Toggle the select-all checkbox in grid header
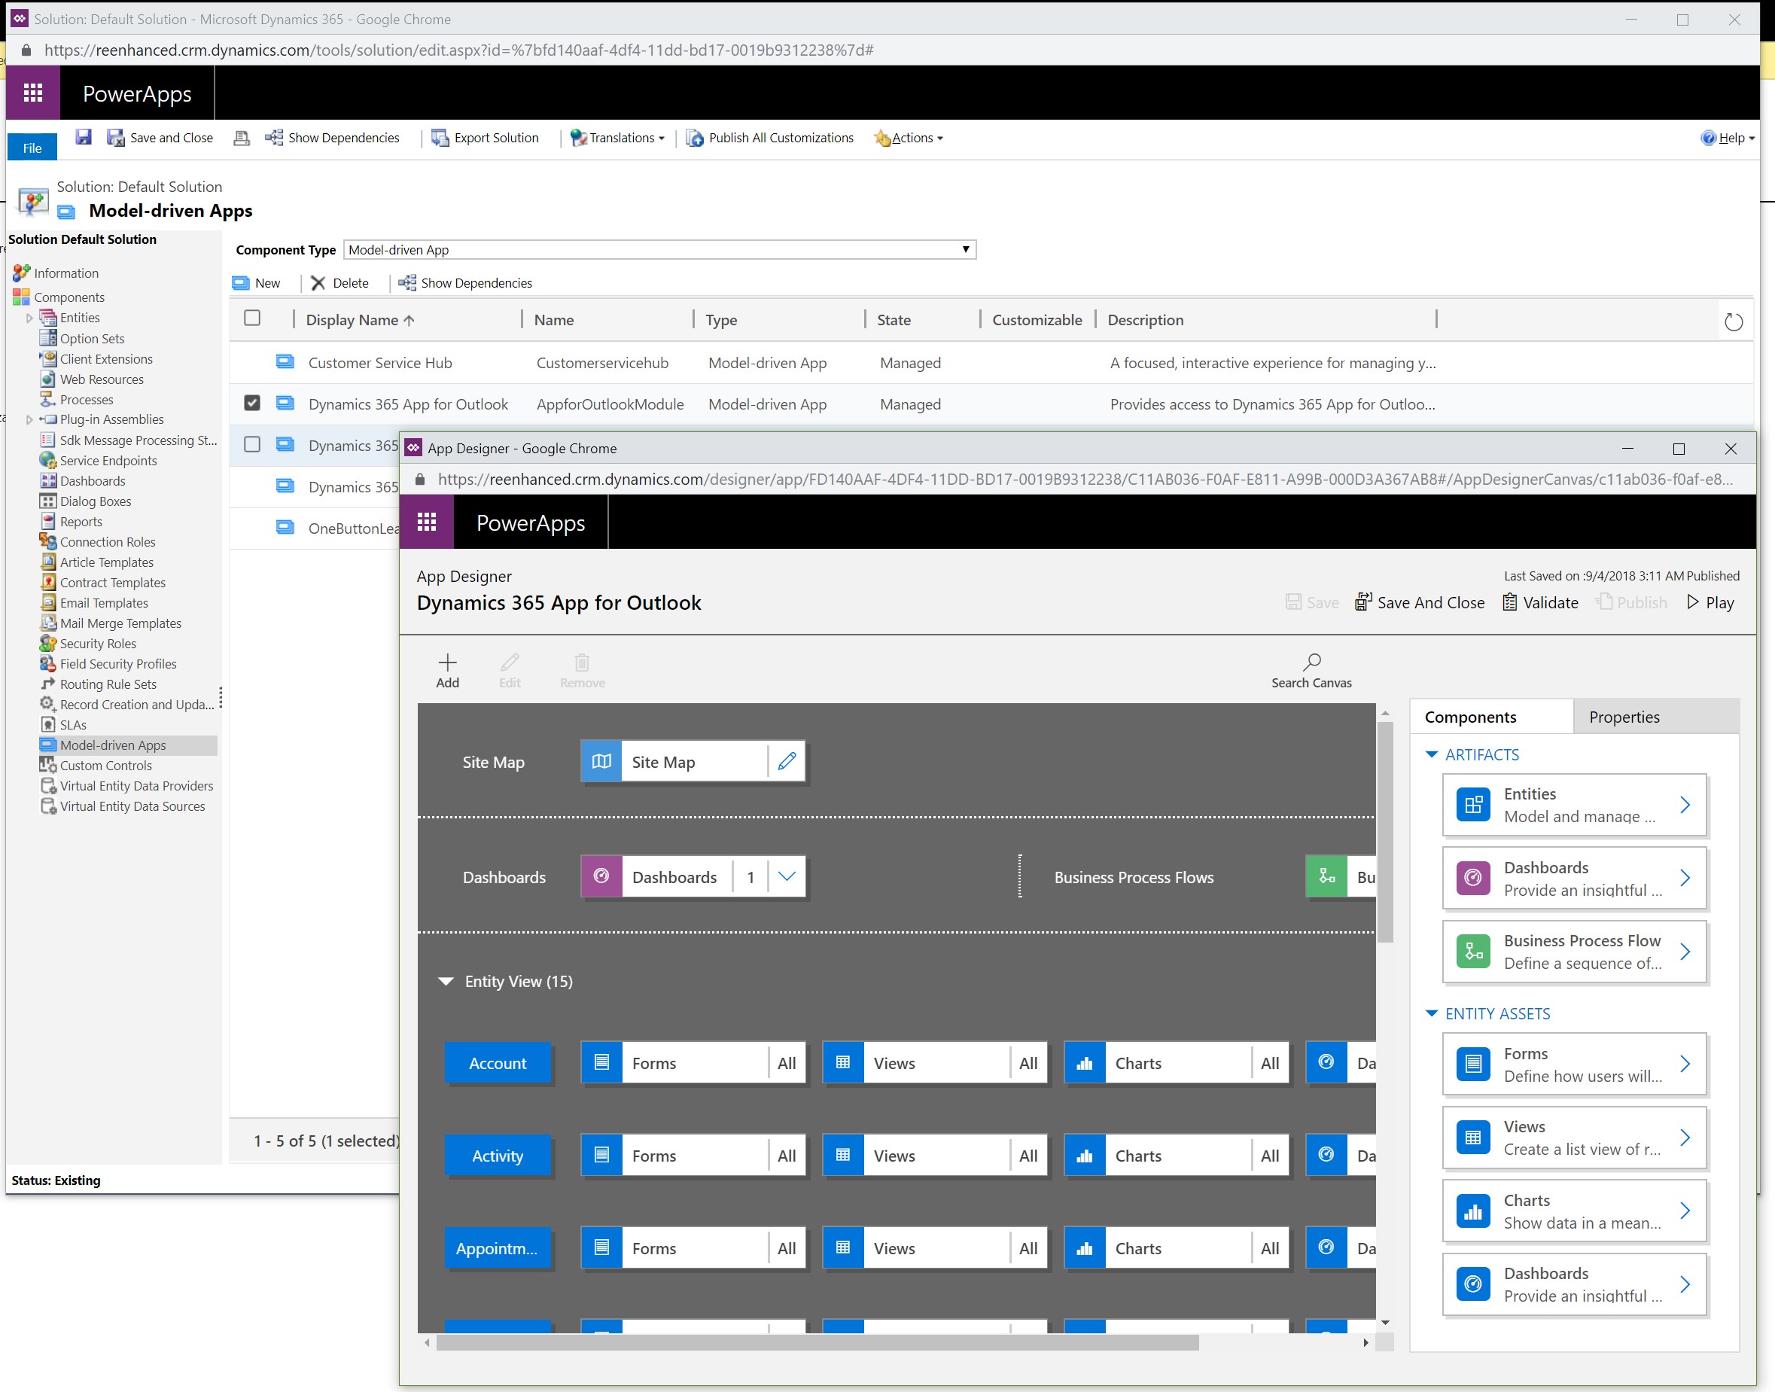The image size is (1775, 1392). [253, 318]
